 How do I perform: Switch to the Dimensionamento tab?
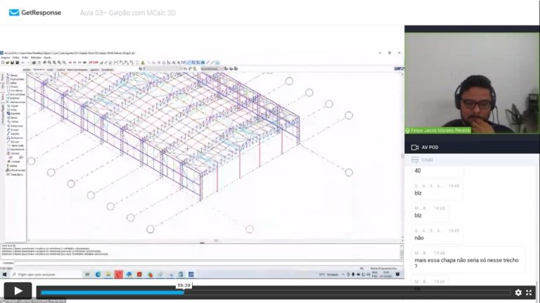coord(77,70)
